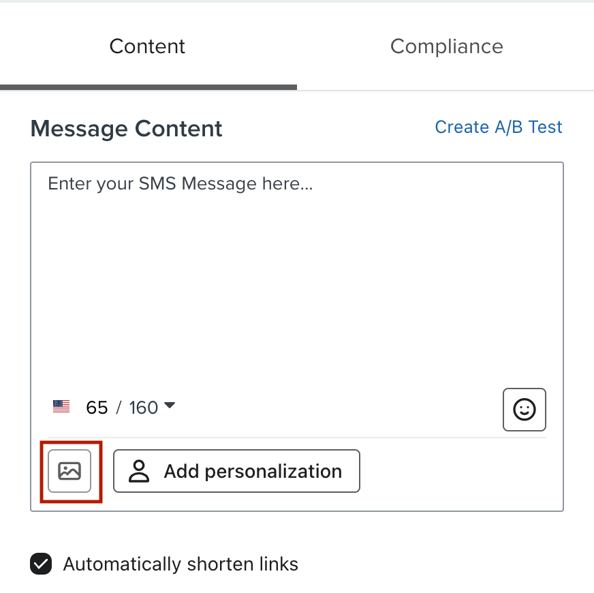594x593 pixels.
Task: Click the Enter your SMS Message placeholder
Action: point(181,184)
